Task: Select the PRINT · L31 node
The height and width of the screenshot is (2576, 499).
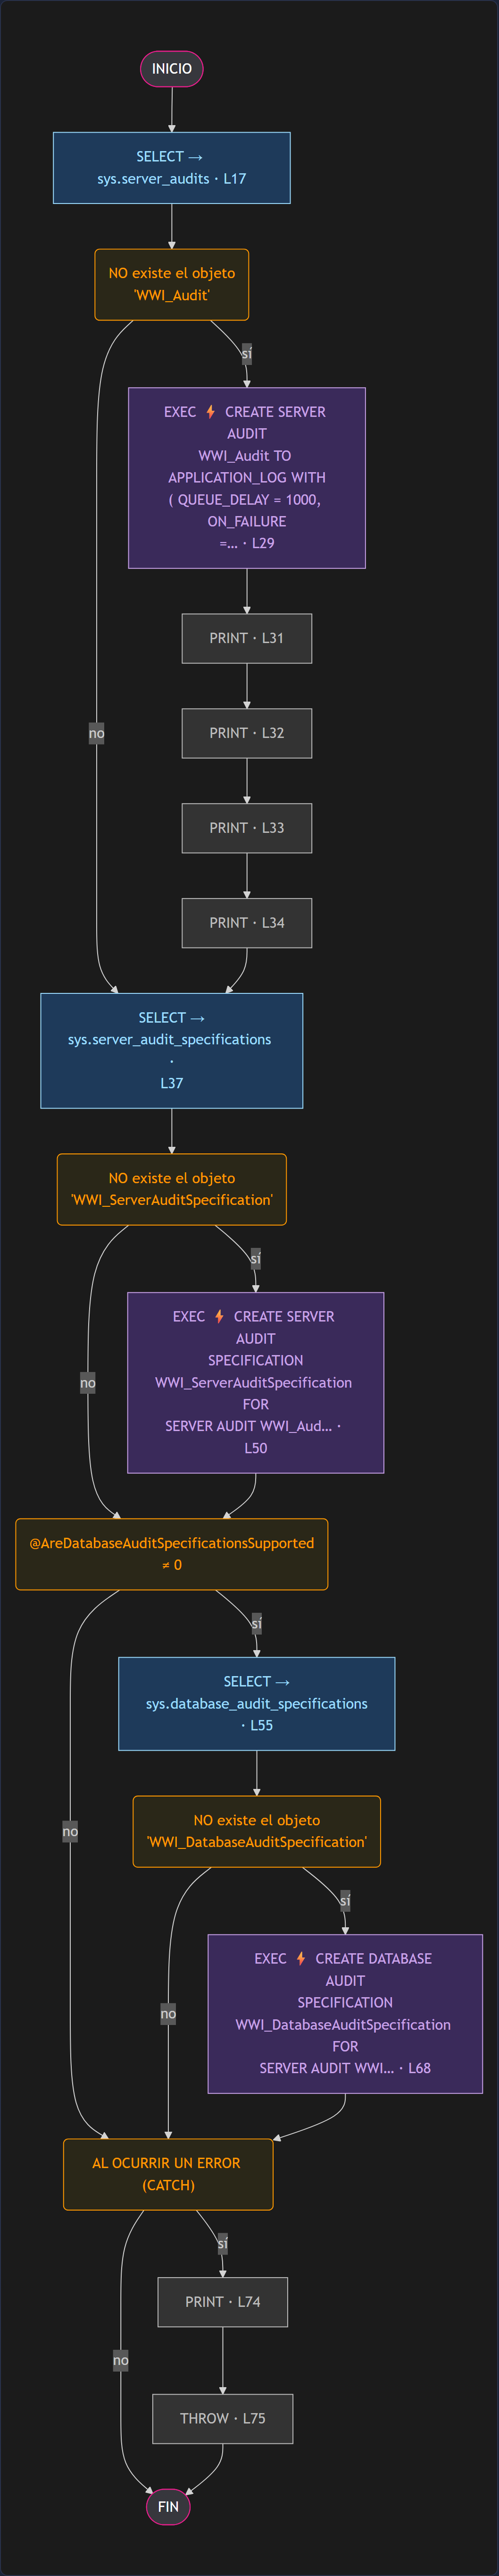Action: [x=247, y=638]
